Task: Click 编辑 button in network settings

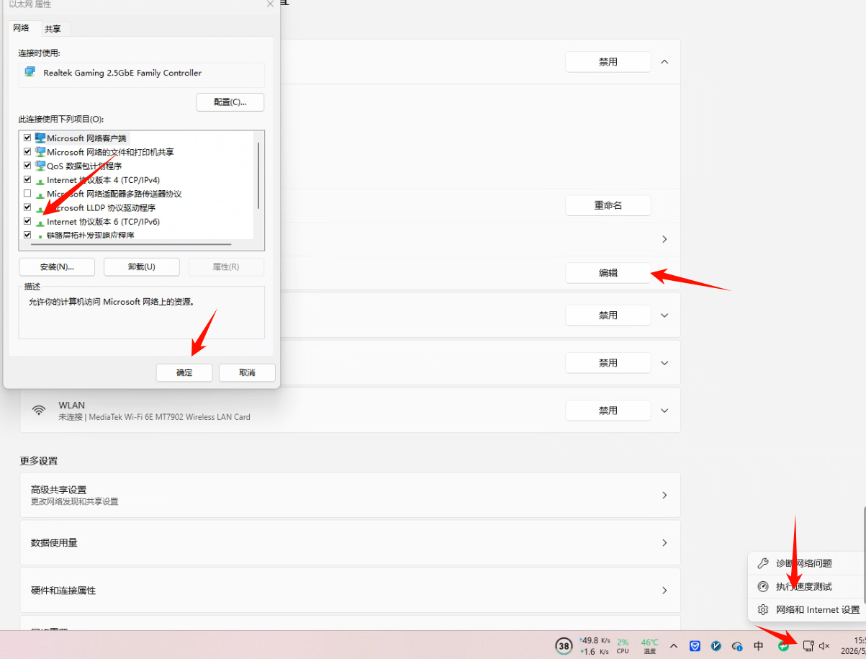Action: tap(608, 273)
